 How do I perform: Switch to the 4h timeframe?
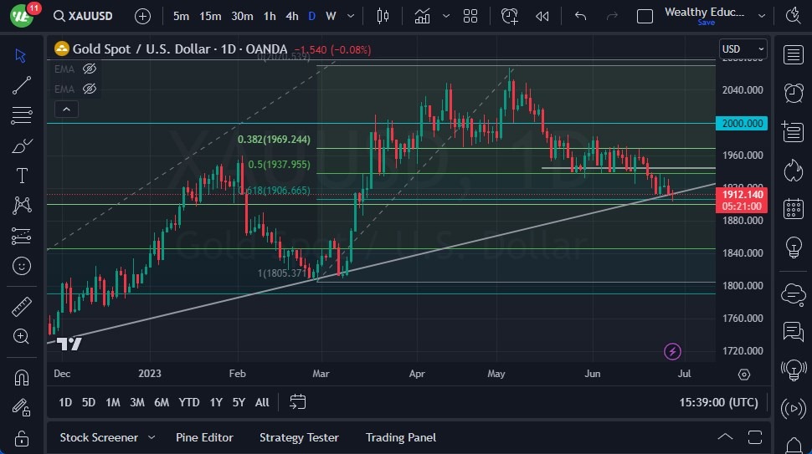pos(292,16)
